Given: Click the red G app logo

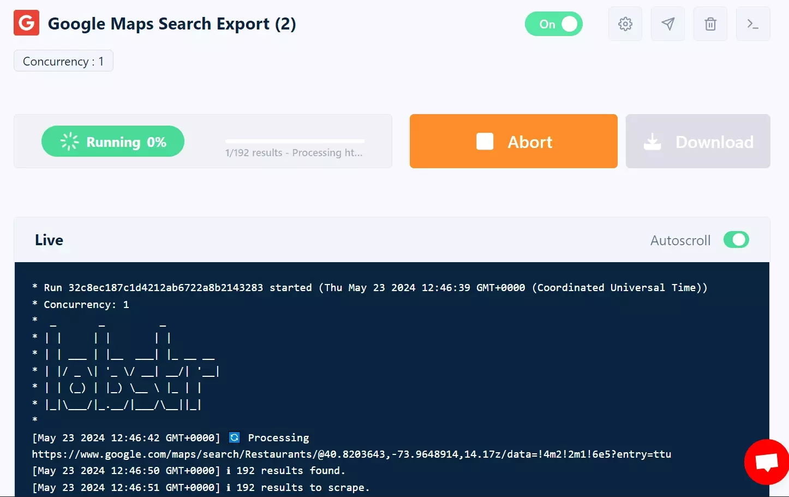Looking at the screenshot, I should coord(26,23).
